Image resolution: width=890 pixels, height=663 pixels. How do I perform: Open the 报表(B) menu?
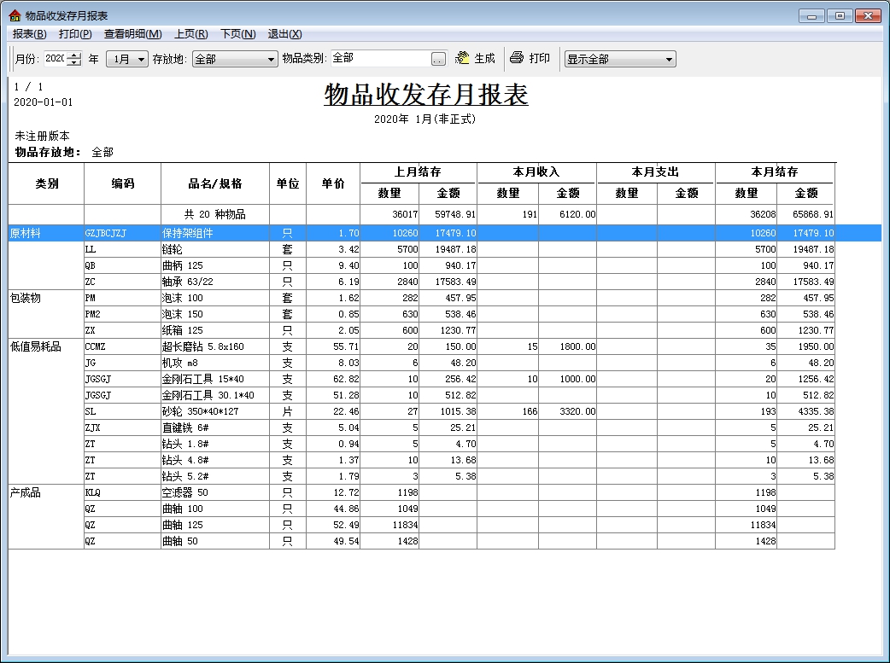click(30, 34)
